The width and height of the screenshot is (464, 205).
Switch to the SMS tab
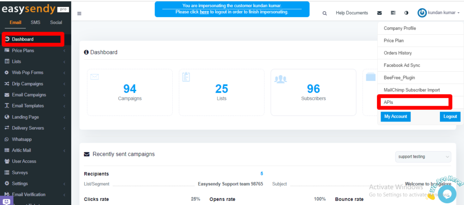coord(35,23)
